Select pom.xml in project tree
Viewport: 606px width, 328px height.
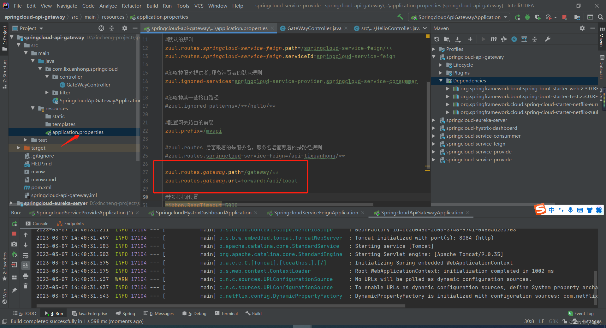(41, 188)
